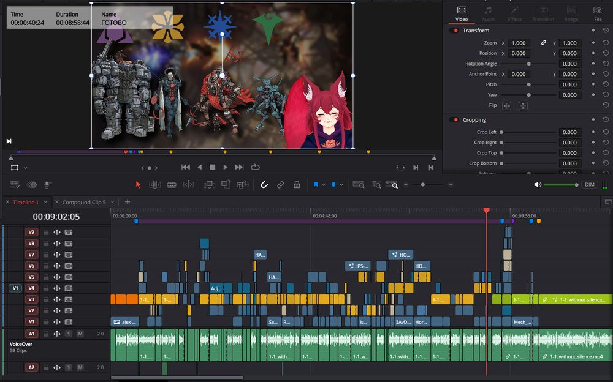613x382 pixels.
Task: Switch to the Compound Clip 5 tab
Action: pos(84,202)
